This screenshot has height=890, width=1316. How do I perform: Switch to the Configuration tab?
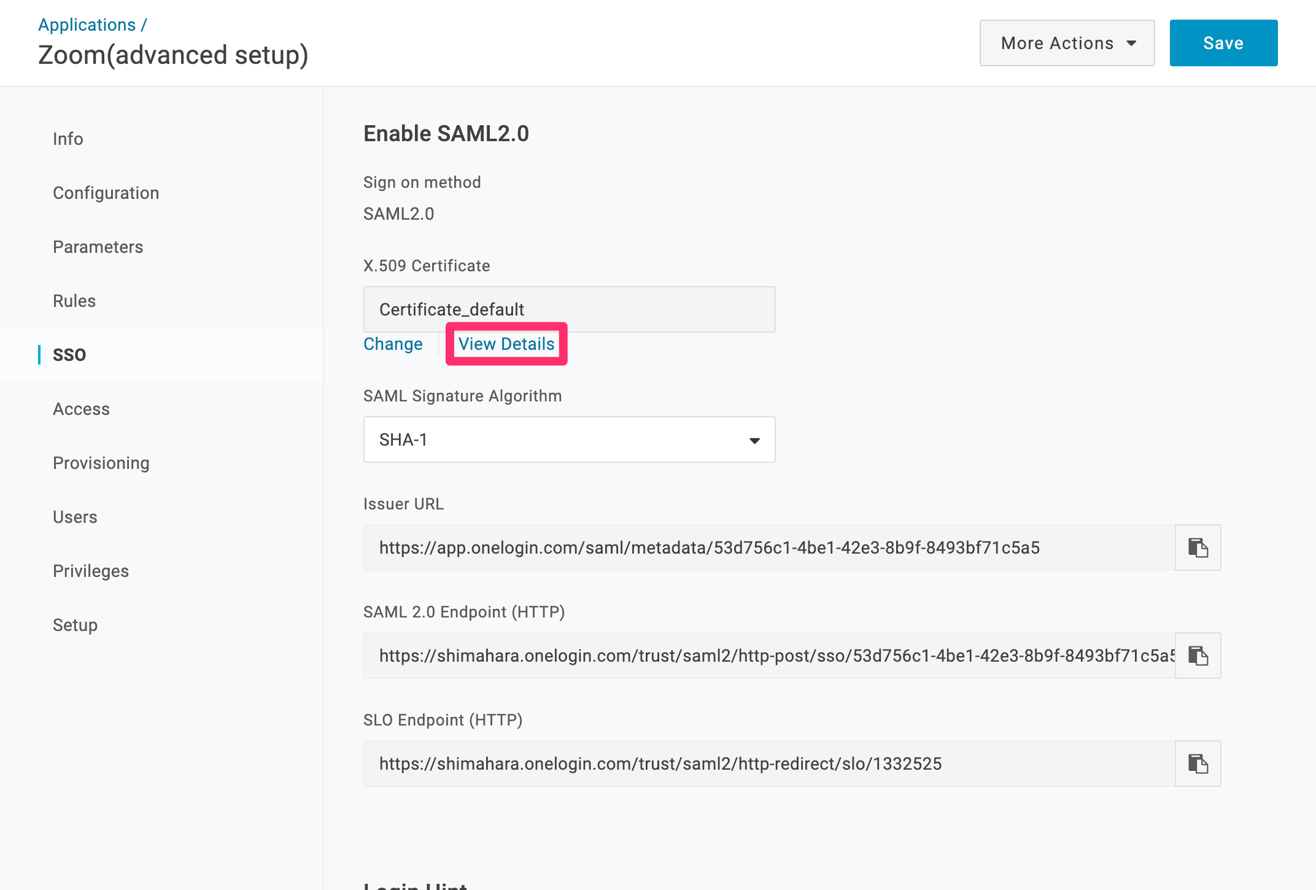[106, 193]
